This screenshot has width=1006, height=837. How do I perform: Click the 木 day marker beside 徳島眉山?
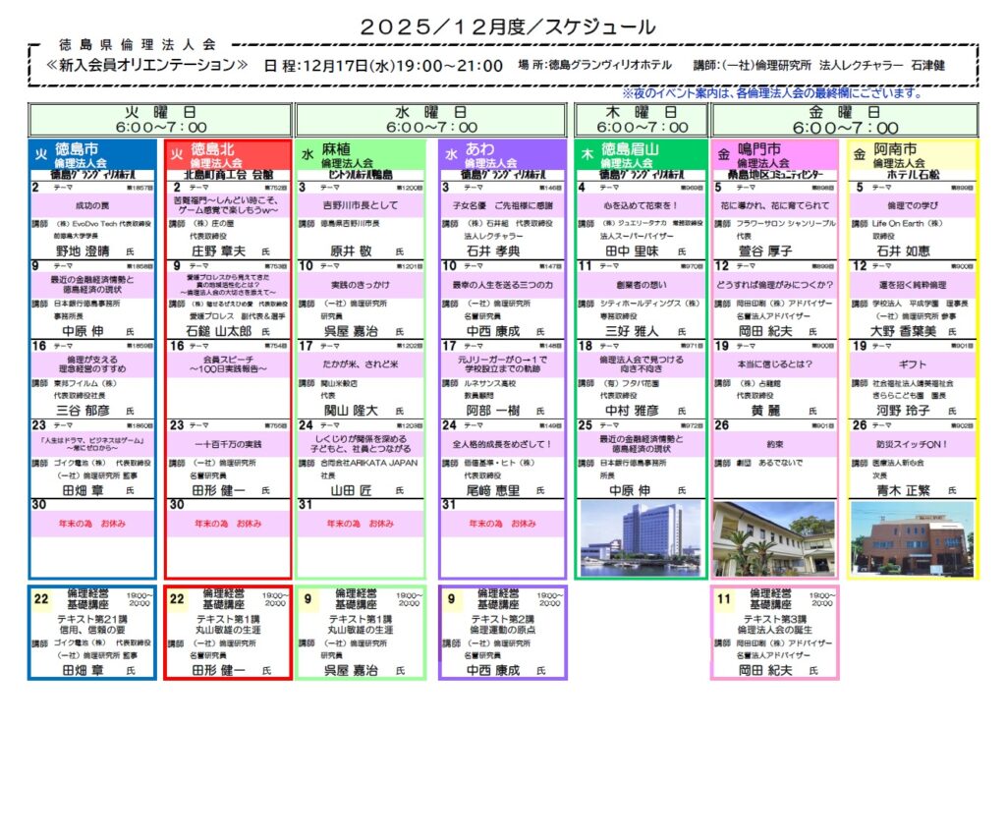(x=587, y=154)
